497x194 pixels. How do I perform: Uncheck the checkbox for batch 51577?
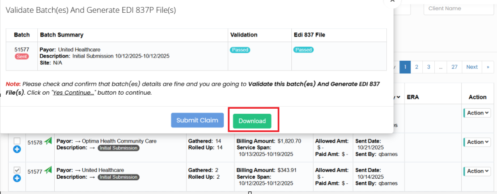(17, 170)
